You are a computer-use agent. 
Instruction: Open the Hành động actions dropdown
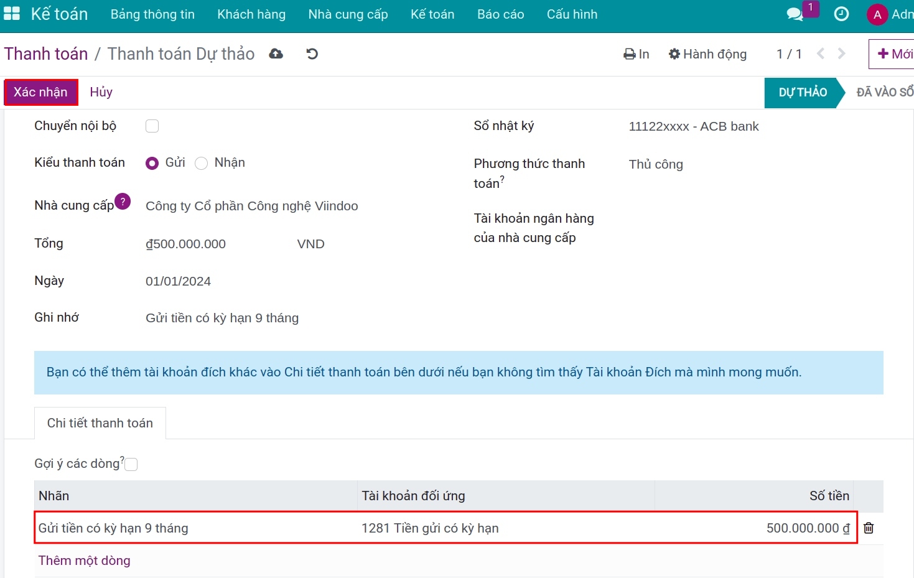pyautogui.click(x=707, y=54)
